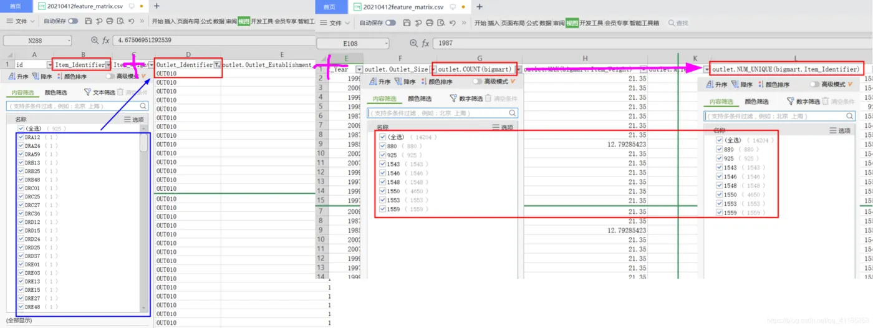Uncheck DRE48 in Item_Identifier filter list
The height and width of the screenshot is (328, 873).
(x=21, y=307)
